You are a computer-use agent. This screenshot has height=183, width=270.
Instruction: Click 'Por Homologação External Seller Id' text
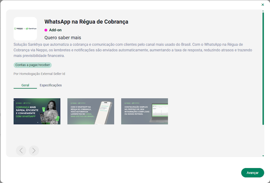pyautogui.click(x=39, y=74)
